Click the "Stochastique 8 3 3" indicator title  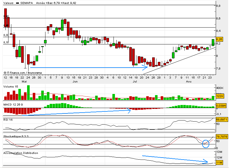pyautogui.click(x=16, y=136)
